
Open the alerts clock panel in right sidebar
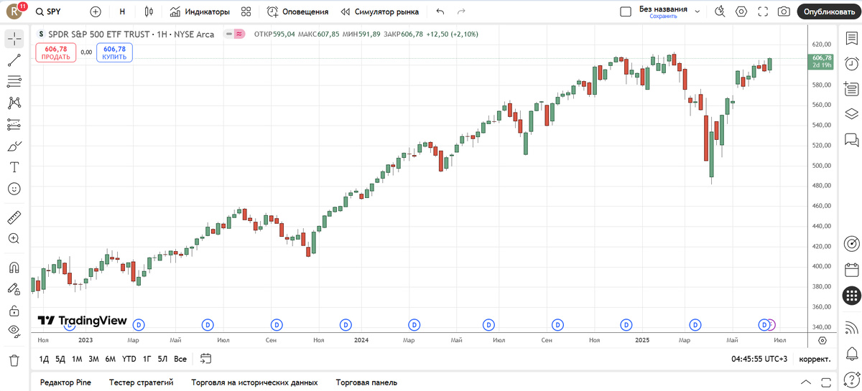(x=851, y=63)
